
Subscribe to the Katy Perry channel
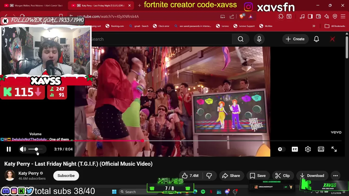pyautogui.click(x=66, y=176)
